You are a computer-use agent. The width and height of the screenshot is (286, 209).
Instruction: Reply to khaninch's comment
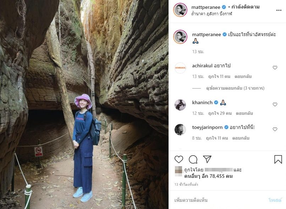click(x=244, y=113)
